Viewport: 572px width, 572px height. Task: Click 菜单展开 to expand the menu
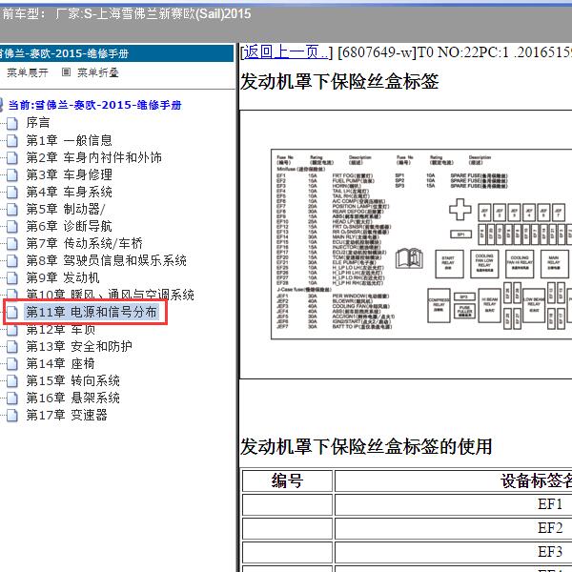point(28,72)
